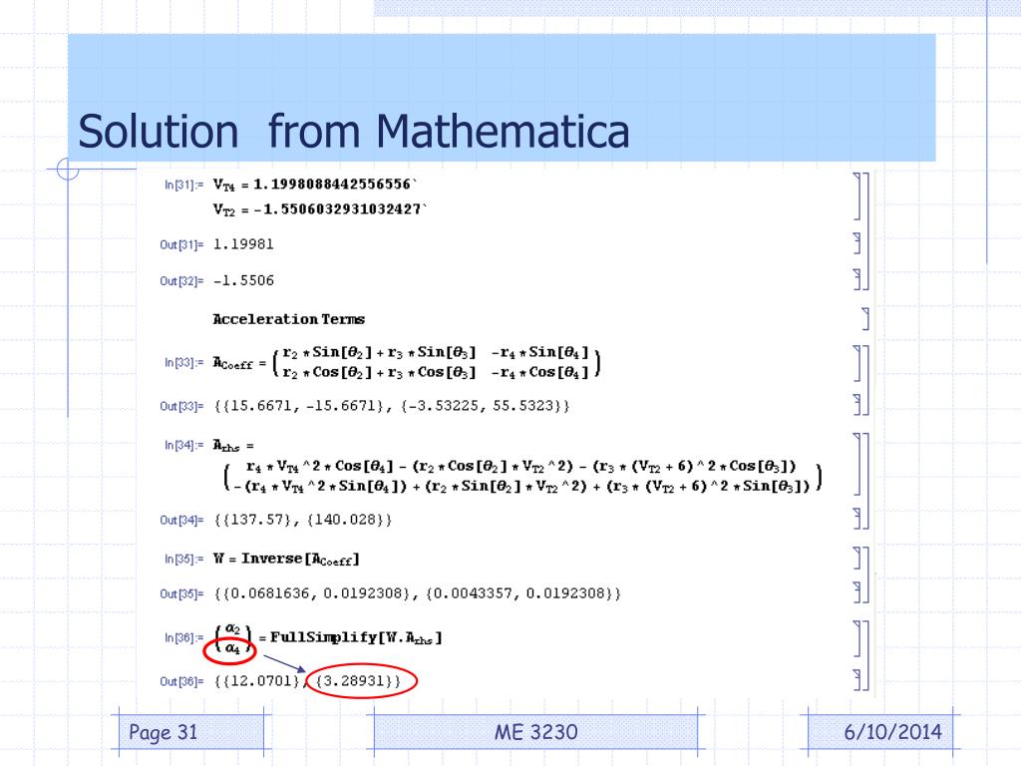This screenshot has width=1021, height=766.
Task: Click the expression FullSimplify[W.Arhs]
Action: 356,637
